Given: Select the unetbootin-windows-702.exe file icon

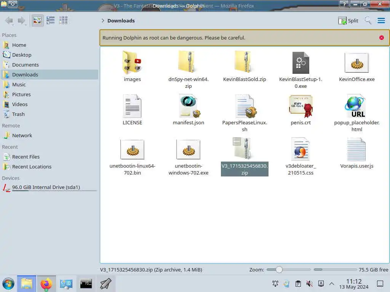Looking at the screenshot, I should coord(188,149).
